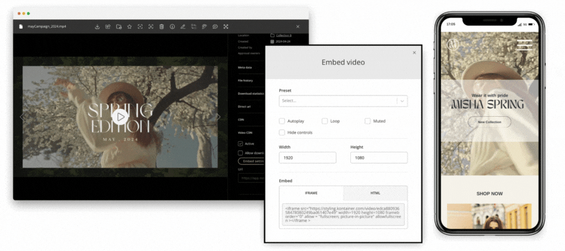Tap the product thumbnail on phone
The height and width of the screenshot is (251, 565).
coord(489,216)
